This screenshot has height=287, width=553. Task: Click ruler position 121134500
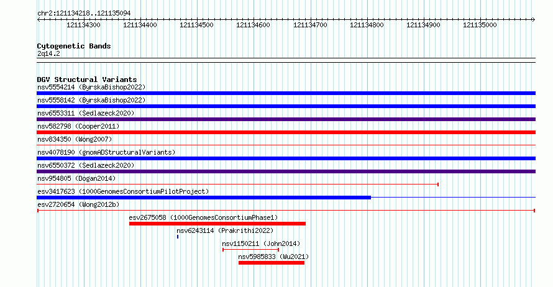(x=196, y=25)
